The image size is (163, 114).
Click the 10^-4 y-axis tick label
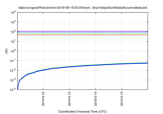point(13,90)
